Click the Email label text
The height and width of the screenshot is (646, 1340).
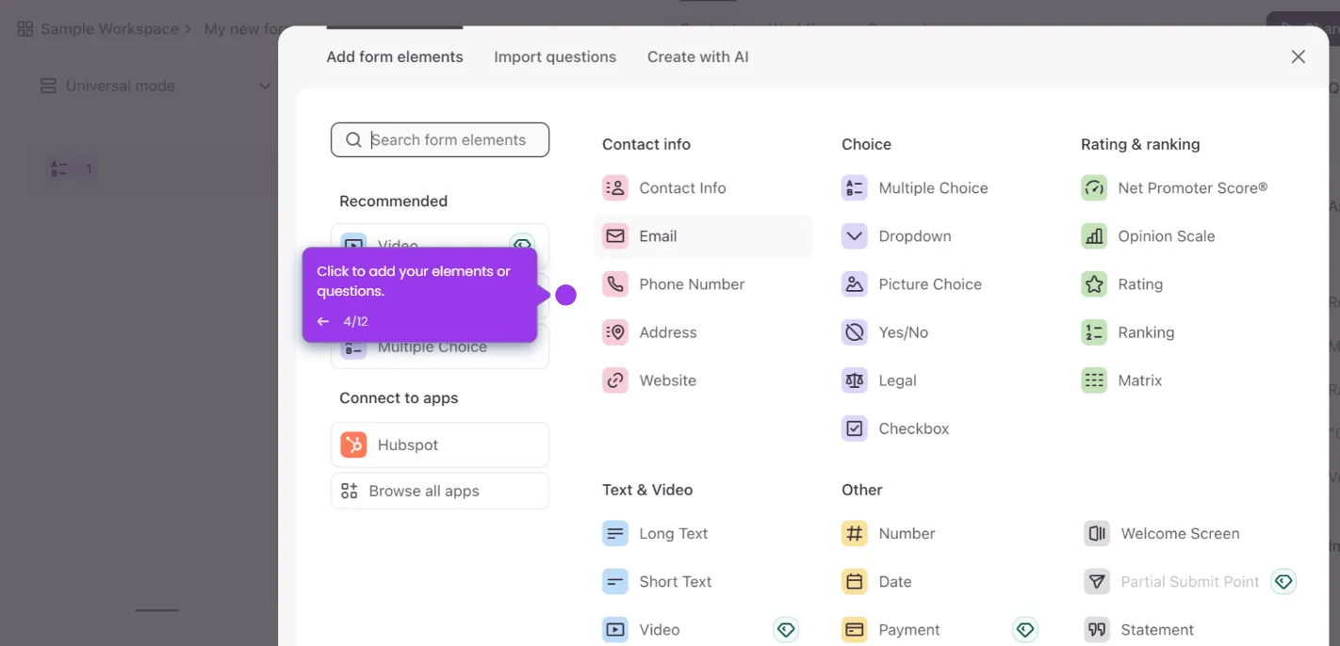[x=658, y=235]
